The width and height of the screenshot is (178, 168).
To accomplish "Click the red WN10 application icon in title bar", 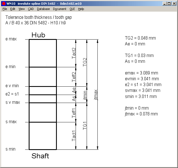I will pyautogui.click(x=4, y=4).
